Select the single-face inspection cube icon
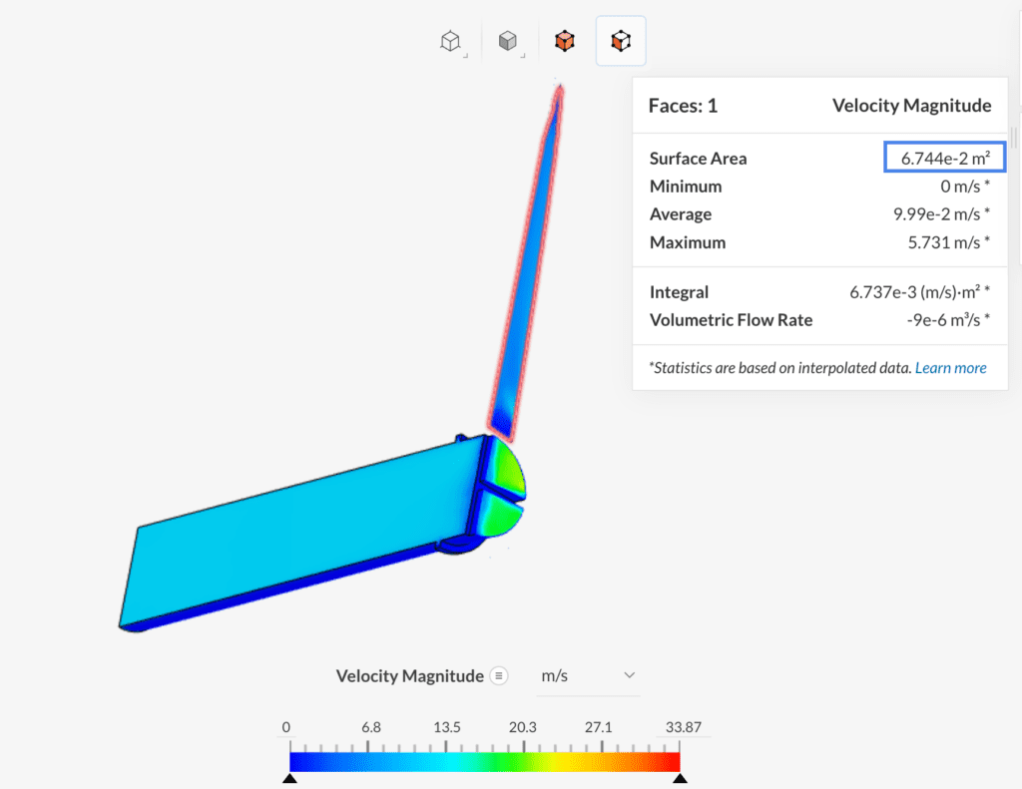The width and height of the screenshot is (1022, 789). tap(620, 41)
